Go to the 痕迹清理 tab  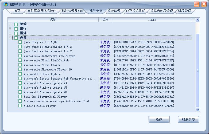click(x=114, y=11)
